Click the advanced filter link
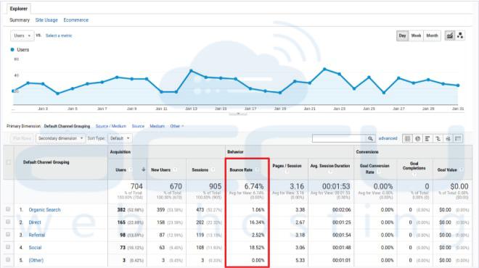The height and width of the screenshot is (268, 479). coord(388,138)
